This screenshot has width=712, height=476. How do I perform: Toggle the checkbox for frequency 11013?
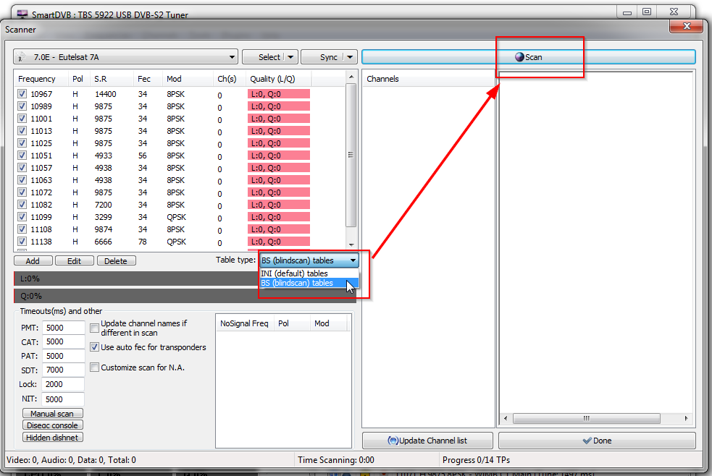[x=22, y=130]
